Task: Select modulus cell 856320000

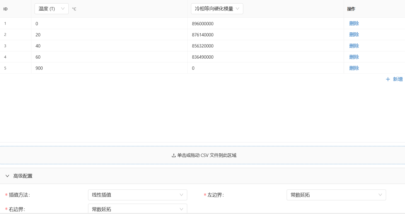Action: (266, 46)
